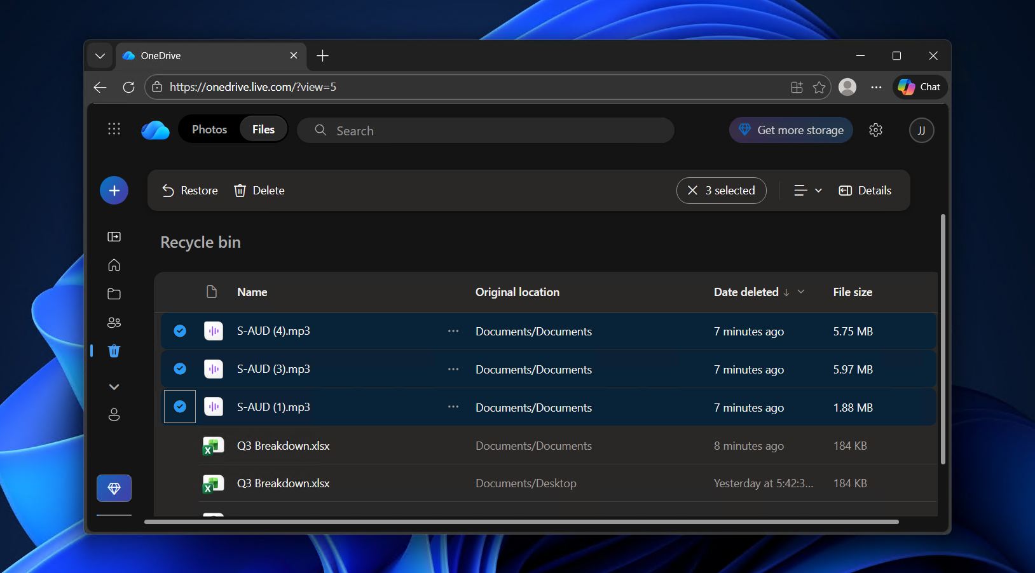This screenshot has height=573, width=1035.
Task: Expand the Date deleted column dropdown
Action: tap(800, 292)
